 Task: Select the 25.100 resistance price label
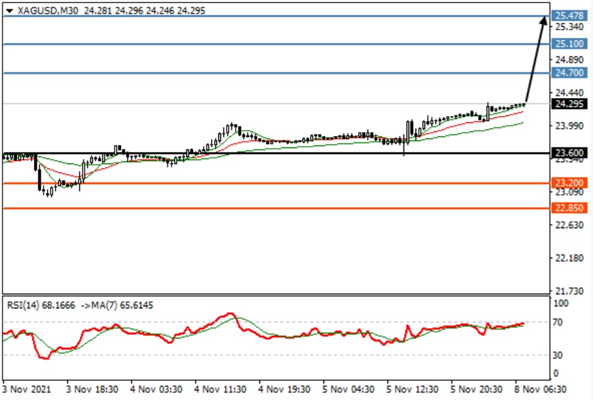(570, 44)
